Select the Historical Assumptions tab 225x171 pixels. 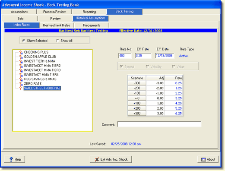coord(91,18)
